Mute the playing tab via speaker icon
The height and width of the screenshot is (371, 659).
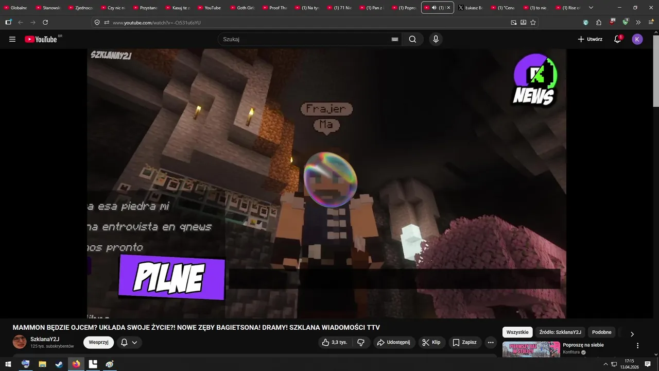(x=434, y=8)
